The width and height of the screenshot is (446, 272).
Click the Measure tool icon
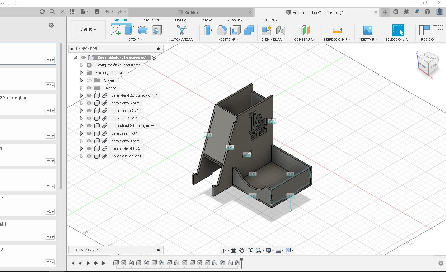pos(337,30)
